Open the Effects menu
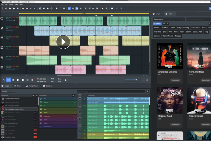 point(11,4)
